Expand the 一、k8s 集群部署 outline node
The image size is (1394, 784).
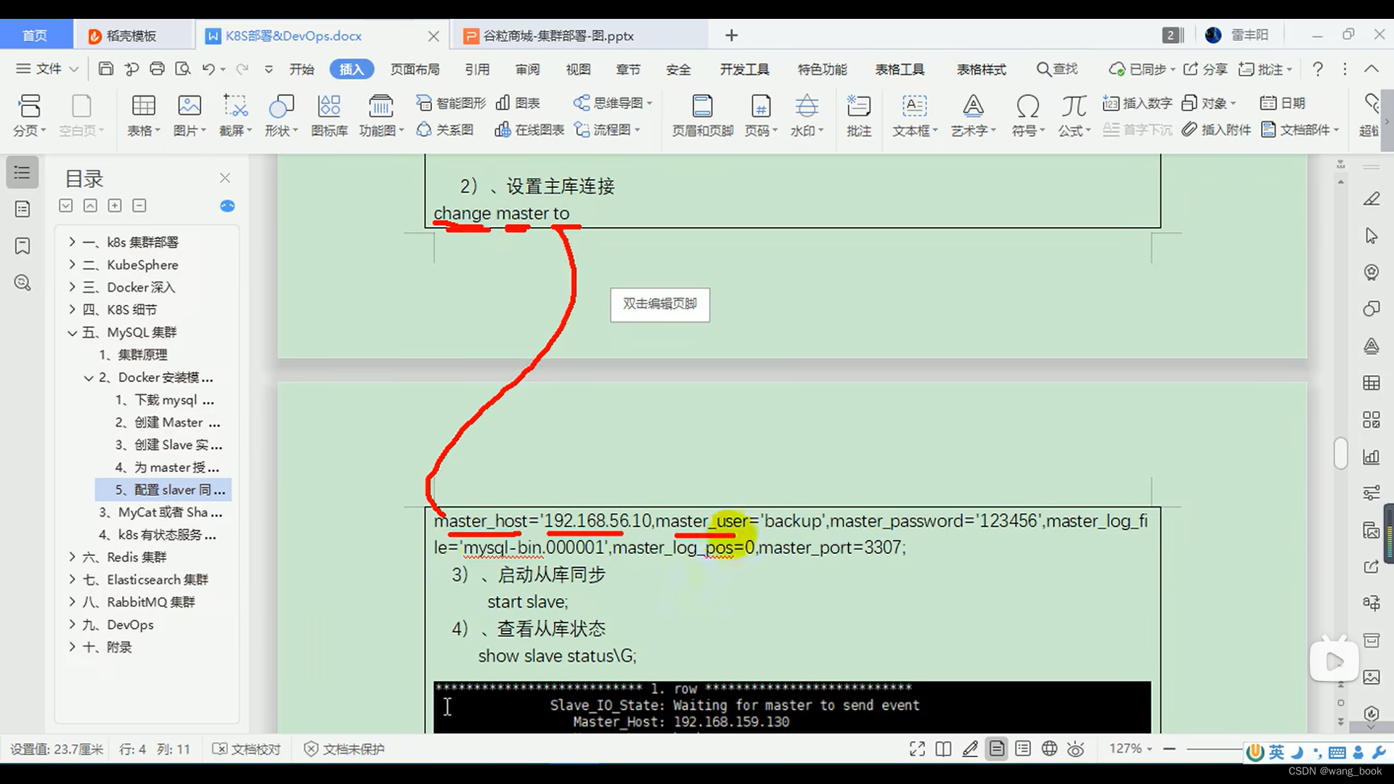coord(72,242)
